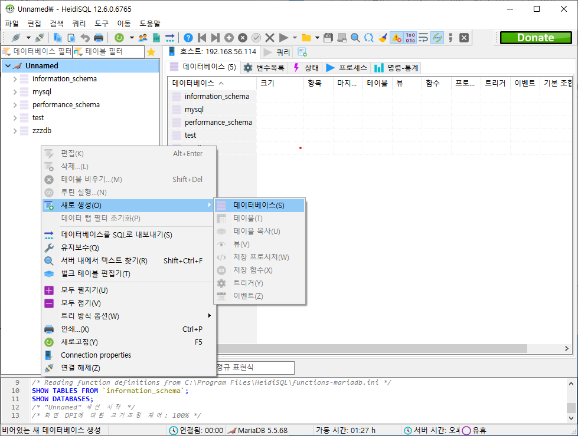Screen dimensions: 578x436
Task: Click the magnifier find text toolbar icon
Action: pos(355,38)
